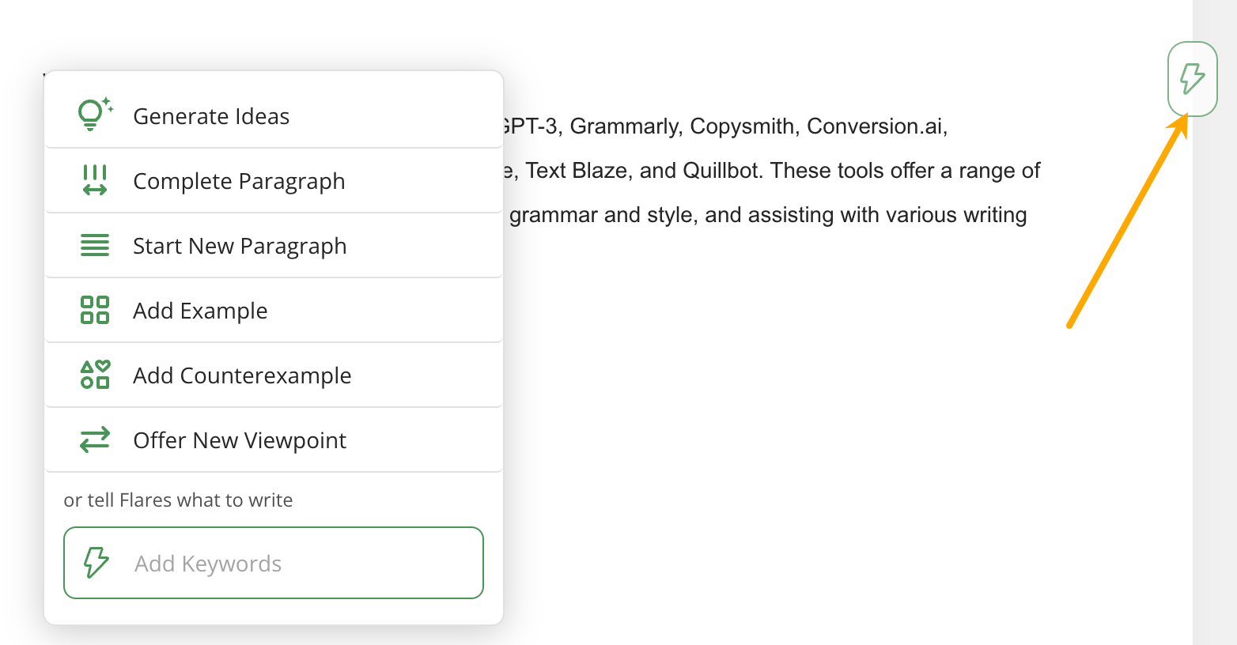
Task: Select the Offer New Viewpoint option
Action: tap(240, 440)
